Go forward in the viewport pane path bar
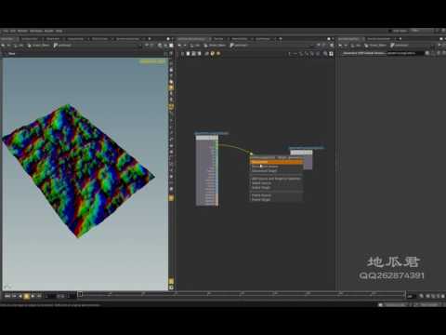 click(8, 46)
